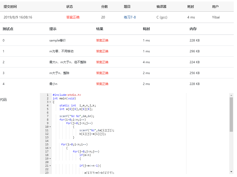Click memory value 224 KB
Viewport: 237px width, 177px height.
195,62
